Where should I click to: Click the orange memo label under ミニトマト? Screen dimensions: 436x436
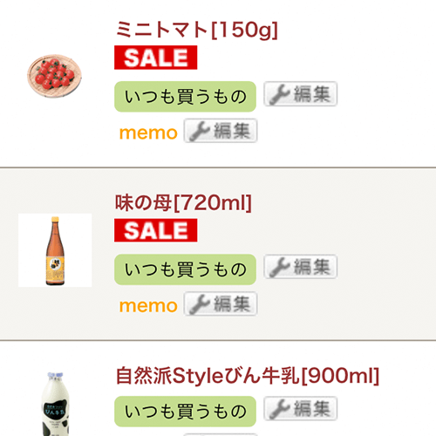click(148, 133)
